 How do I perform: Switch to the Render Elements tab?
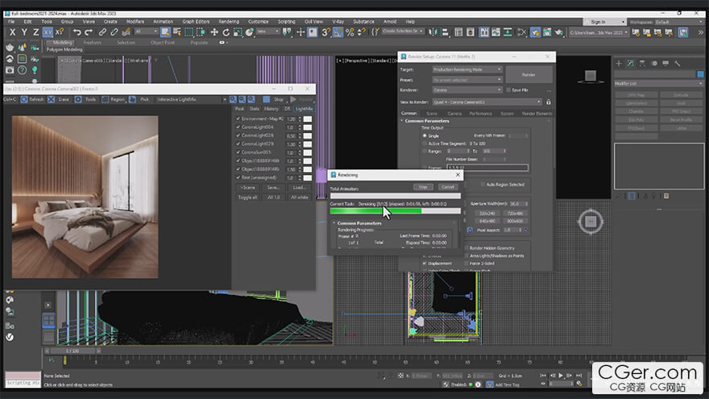point(537,114)
